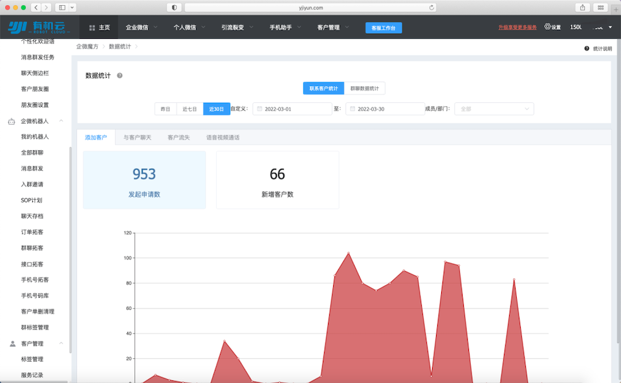Click the 升级享受更多服务 link

pos(517,28)
